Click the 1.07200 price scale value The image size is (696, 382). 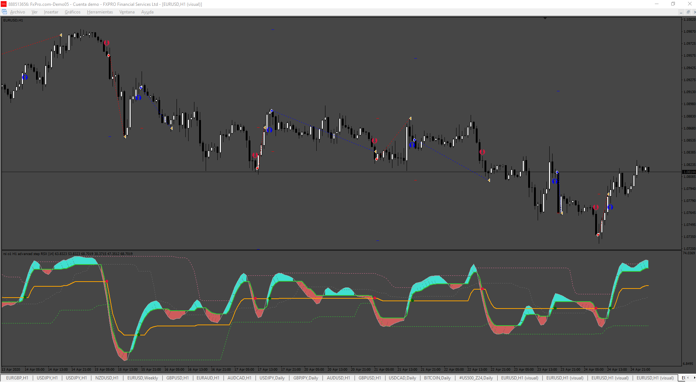click(689, 249)
